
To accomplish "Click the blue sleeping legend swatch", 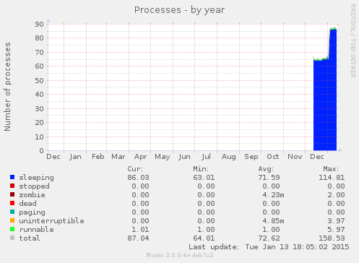I will click(12, 177).
